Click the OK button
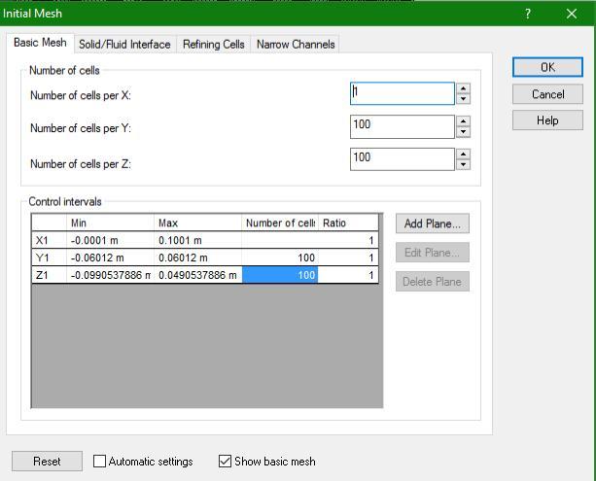Image resolution: width=596 pixels, height=481 pixels. tap(547, 67)
